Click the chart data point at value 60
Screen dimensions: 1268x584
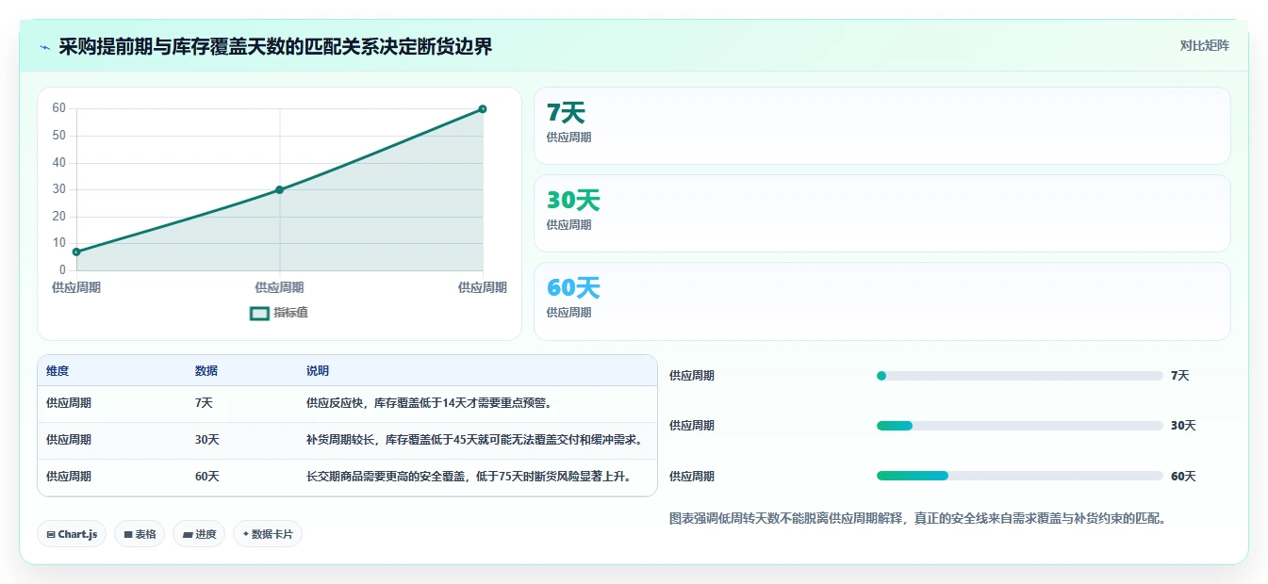point(483,109)
